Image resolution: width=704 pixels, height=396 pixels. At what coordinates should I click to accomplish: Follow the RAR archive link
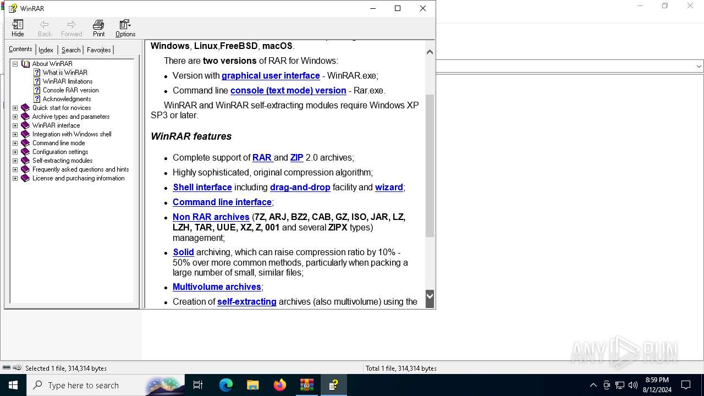262,158
